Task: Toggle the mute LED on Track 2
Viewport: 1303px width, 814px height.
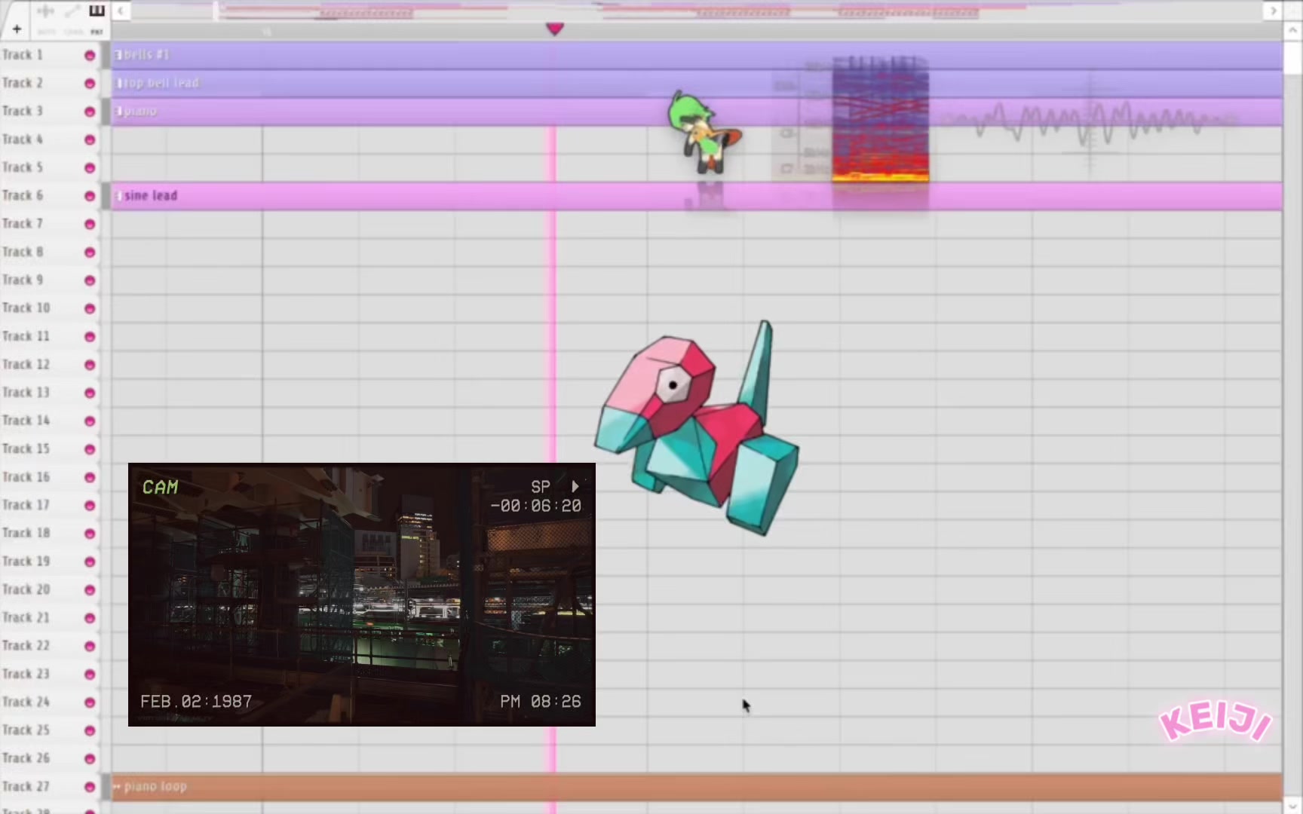Action: [x=90, y=84]
